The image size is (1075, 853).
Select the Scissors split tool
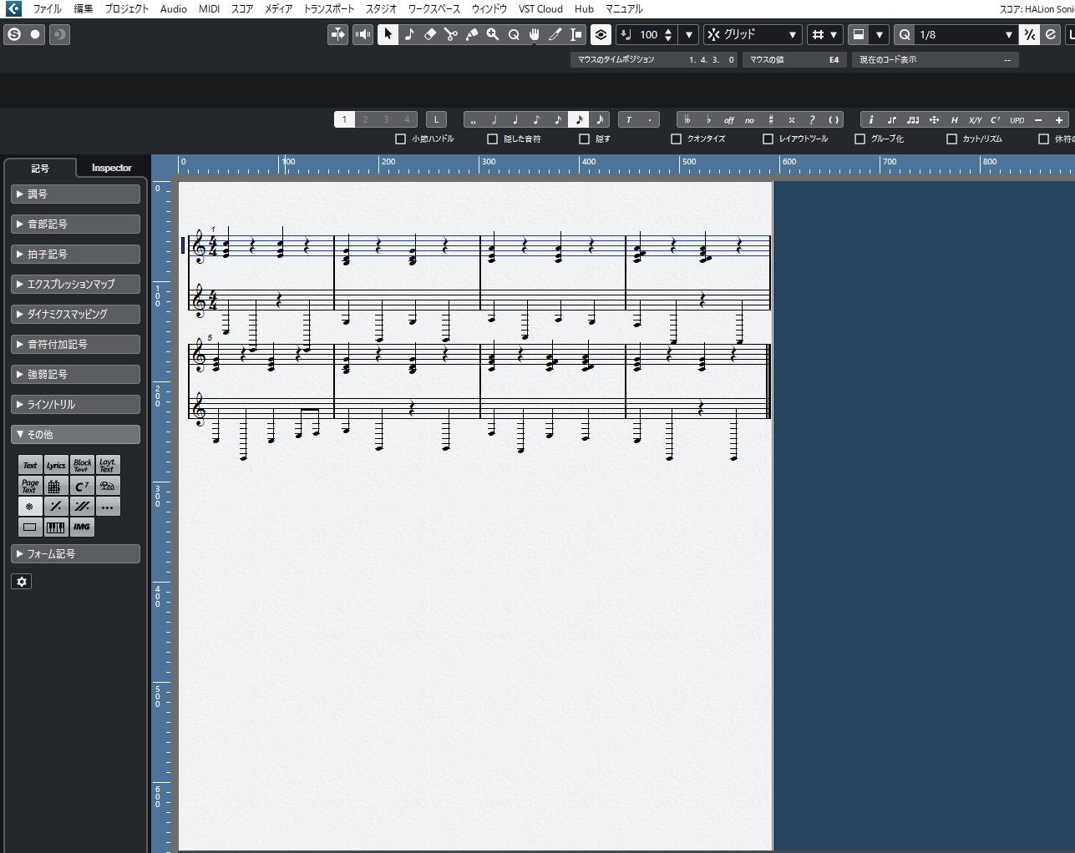click(451, 34)
